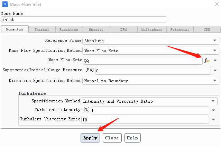Screen dimensions: 221x147
Task: Click the expression function icon beside Mass Flow Rate
Action: [207, 61]
